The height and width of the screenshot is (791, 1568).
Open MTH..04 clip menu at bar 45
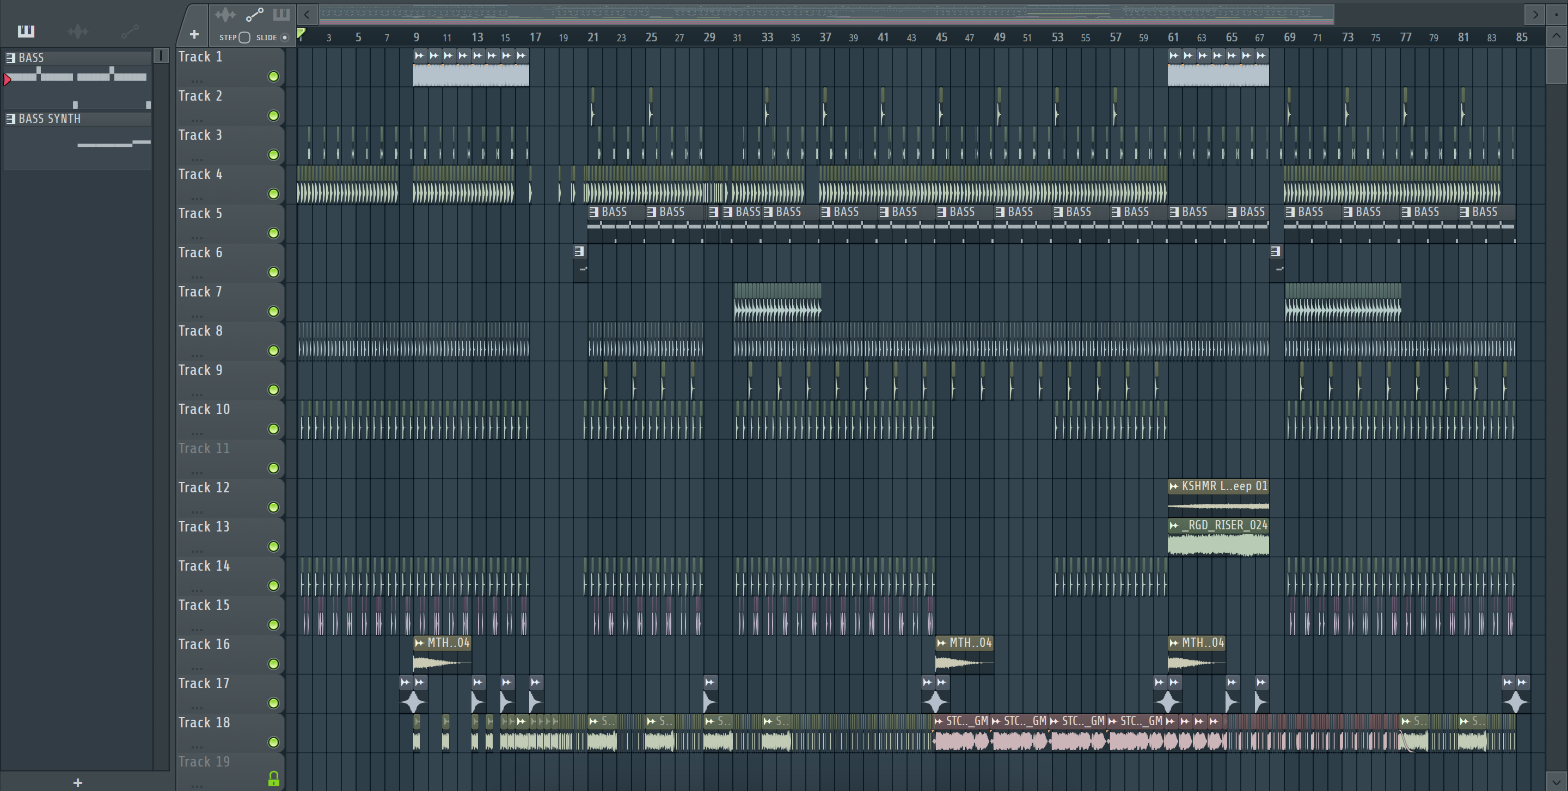tap(942, 642)
